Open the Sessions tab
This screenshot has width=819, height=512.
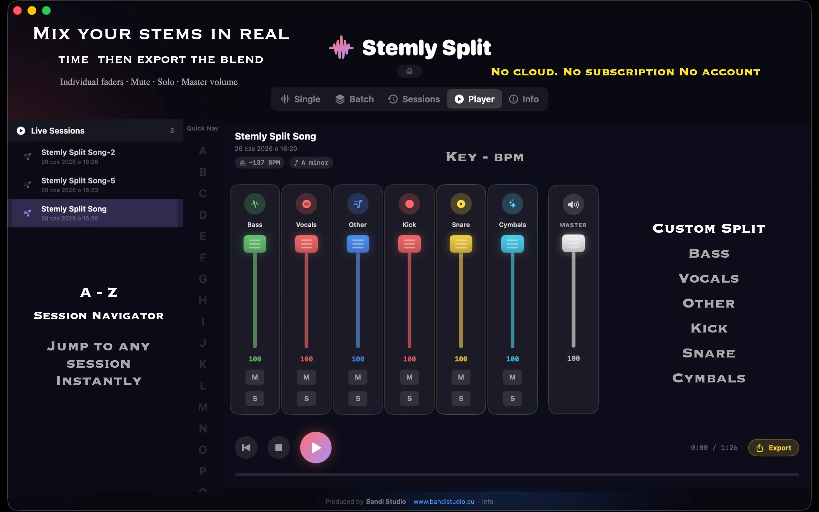click(x=414, y=99)
